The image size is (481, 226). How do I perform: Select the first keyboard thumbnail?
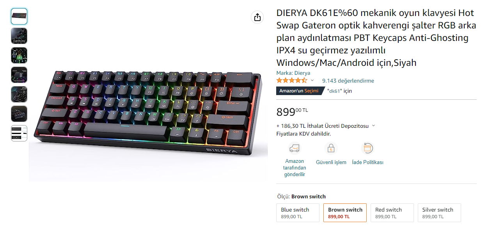(19, 16)
